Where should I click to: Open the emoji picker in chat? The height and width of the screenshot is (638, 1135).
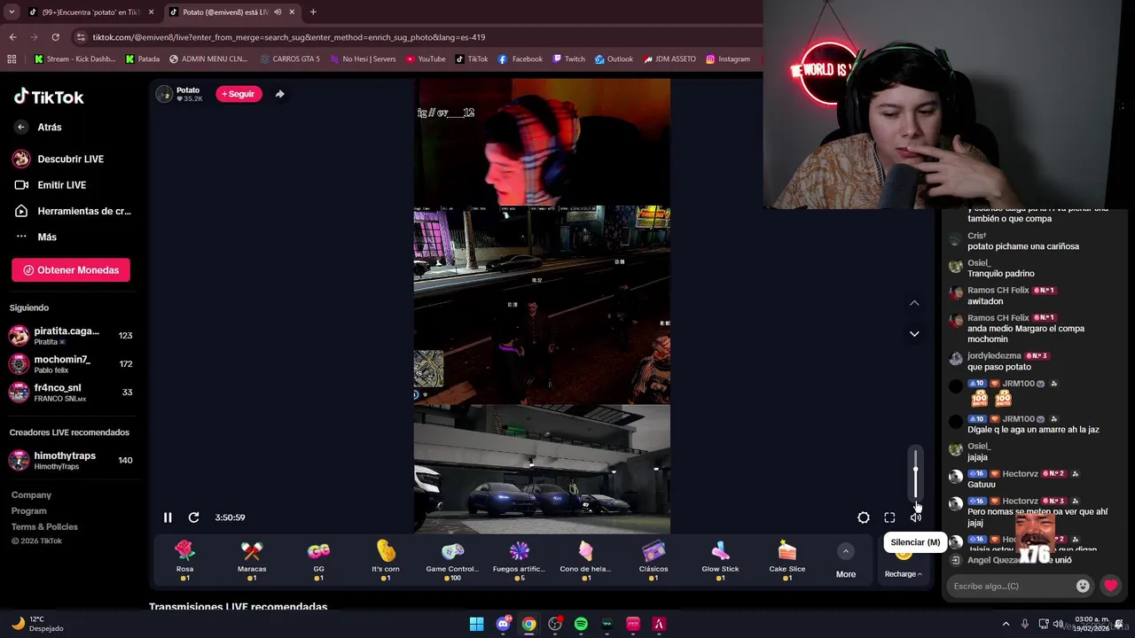(x=1083, y=586)
